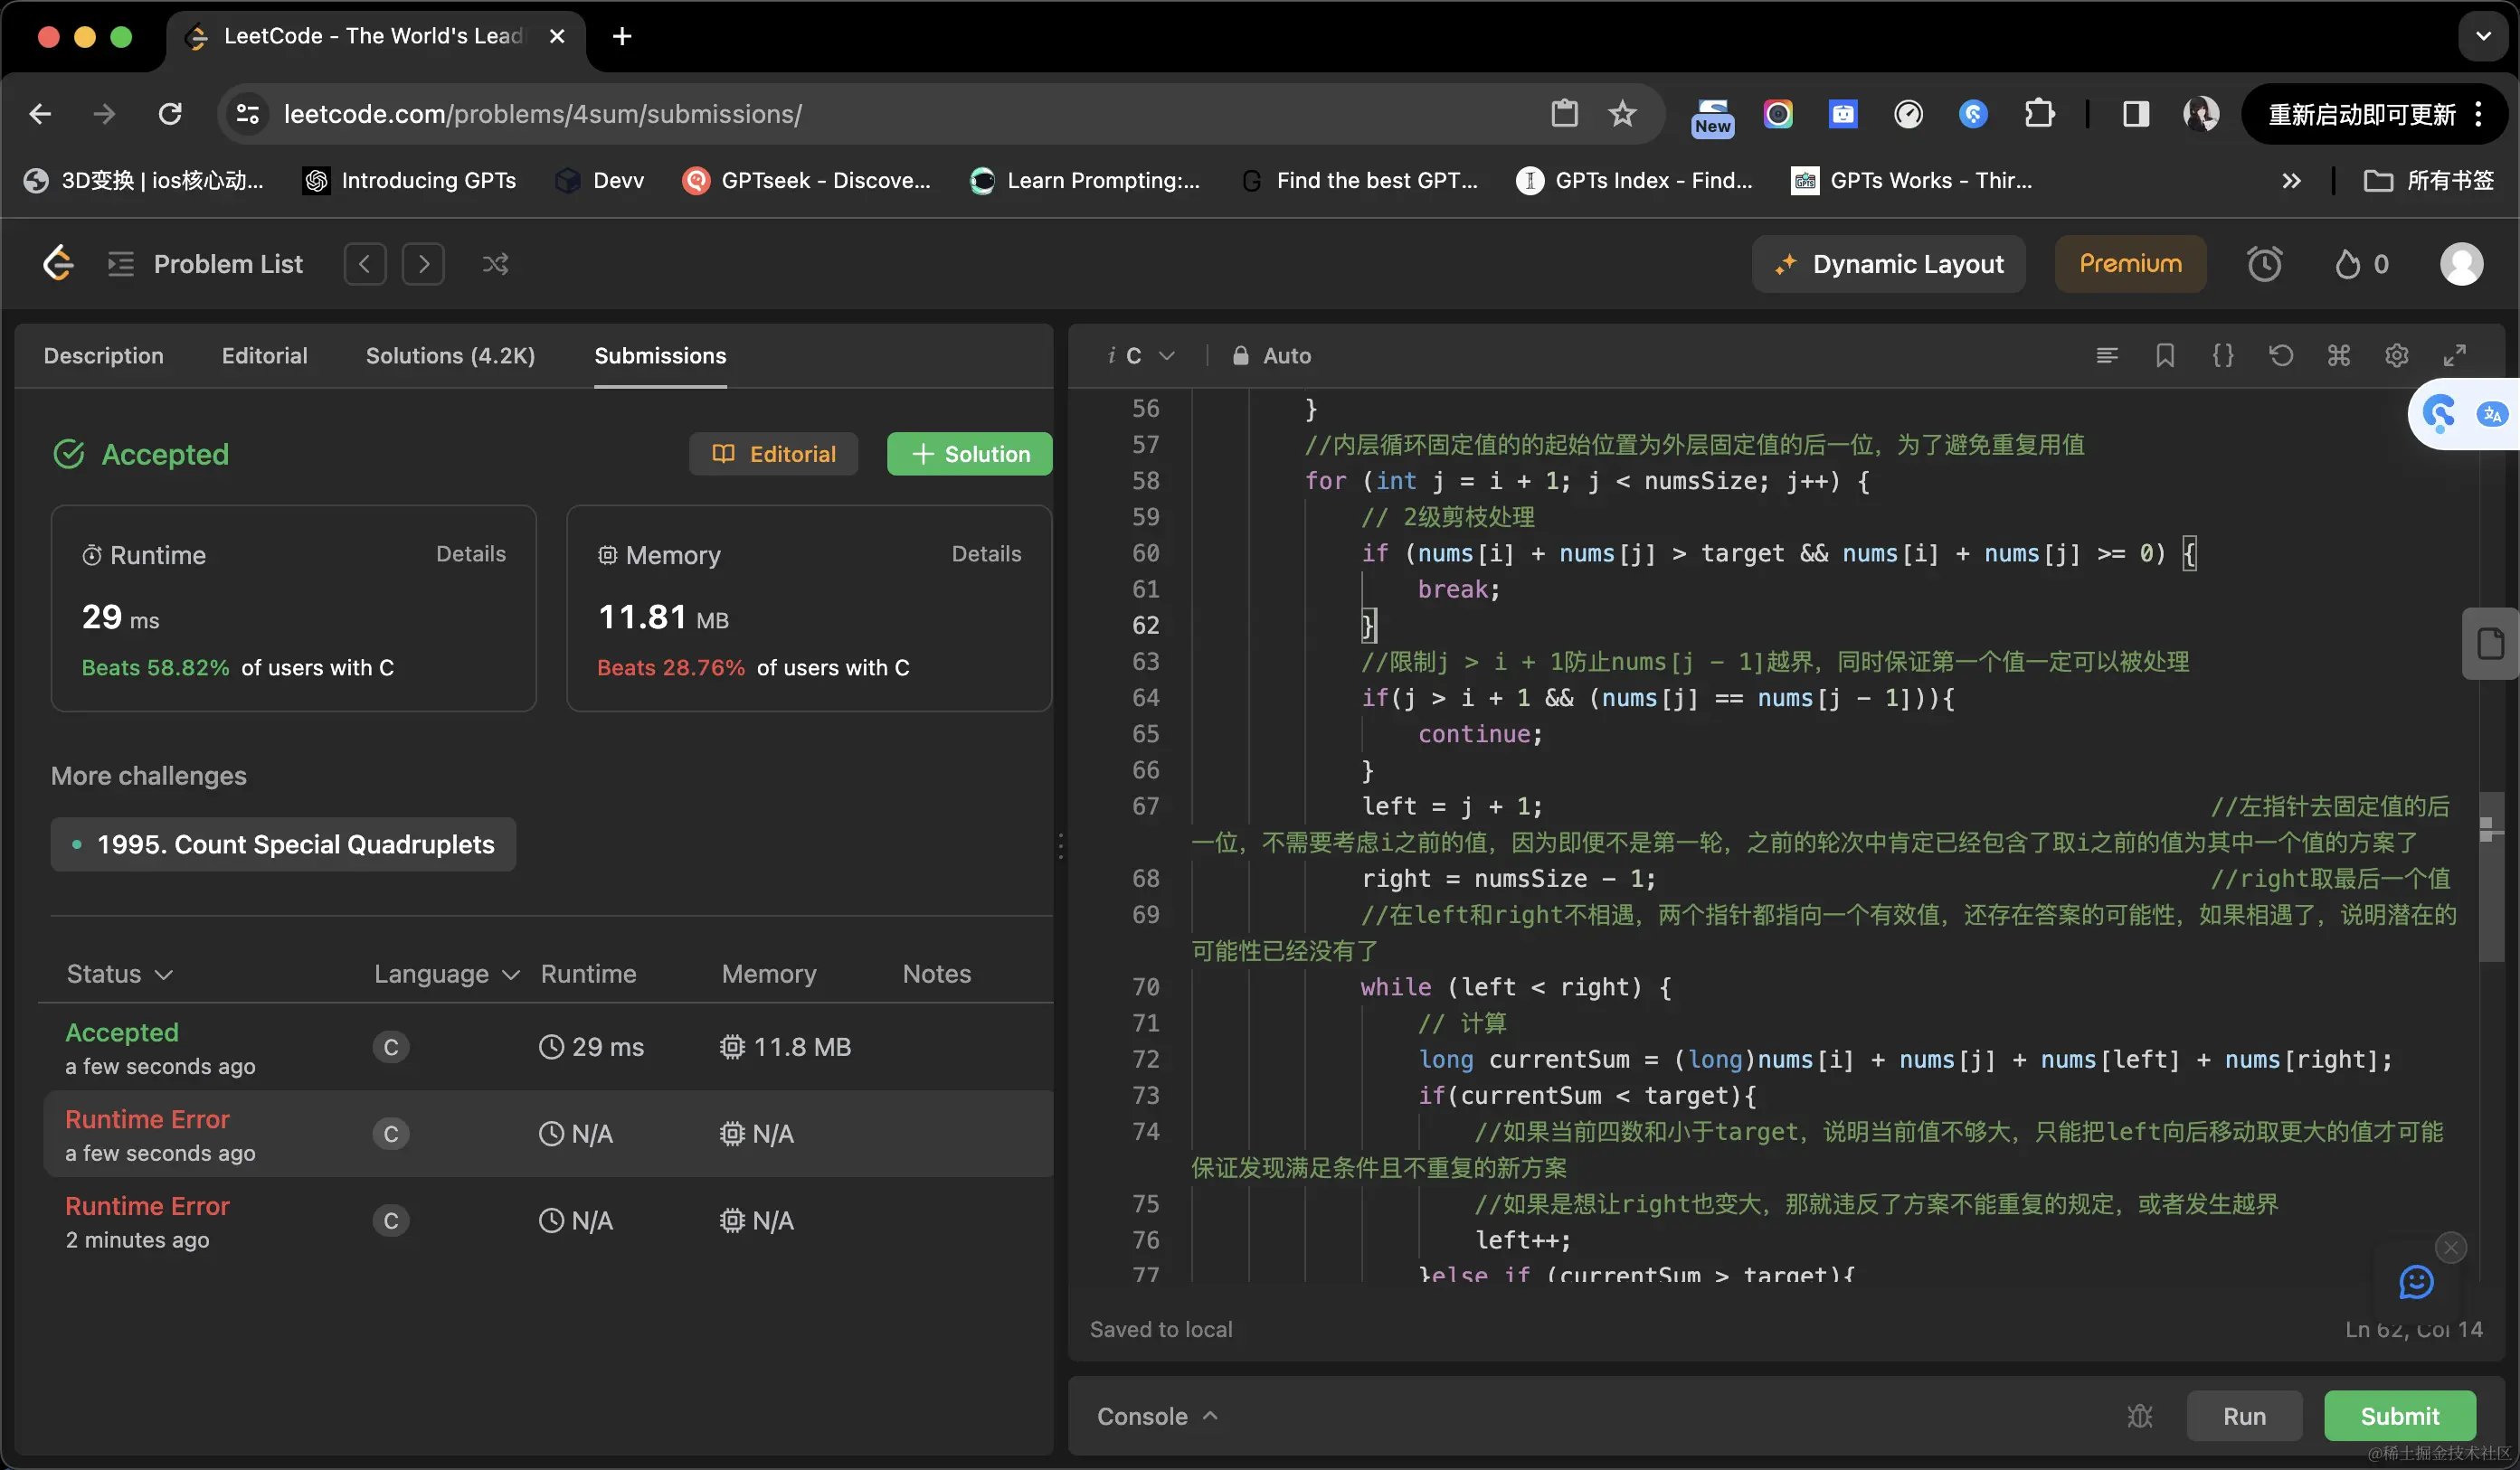Open the keyboard shortcuts command icon
This screenshot has height=1470, width=2520.
(x=2338, y=354)
